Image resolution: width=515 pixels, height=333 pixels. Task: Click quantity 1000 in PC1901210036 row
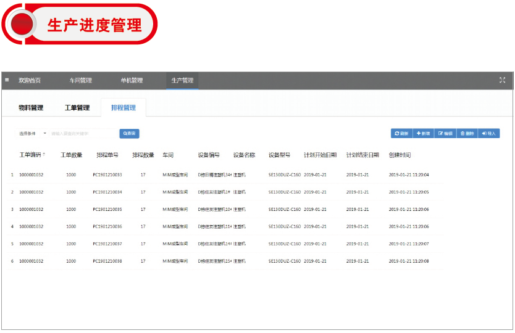tap(71, 227)
